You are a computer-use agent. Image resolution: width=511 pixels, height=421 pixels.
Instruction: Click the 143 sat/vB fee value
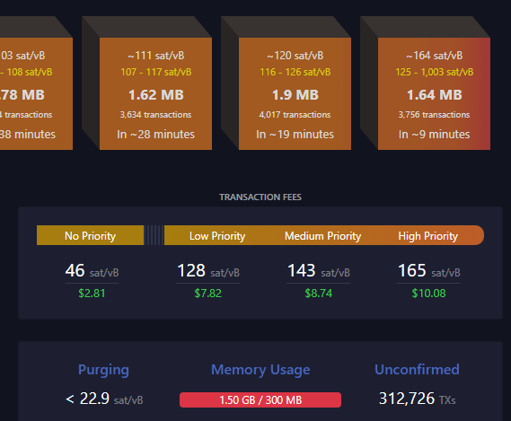(x=319, y=271)
